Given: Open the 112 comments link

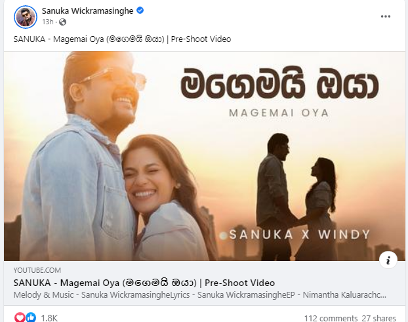Looking at the screenshot, I should pyautogui.click(x=331, y=318).
